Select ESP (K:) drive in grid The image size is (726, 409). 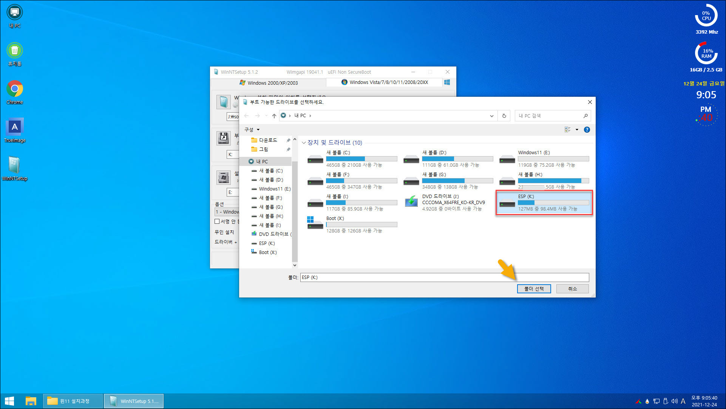pos(544,203)
